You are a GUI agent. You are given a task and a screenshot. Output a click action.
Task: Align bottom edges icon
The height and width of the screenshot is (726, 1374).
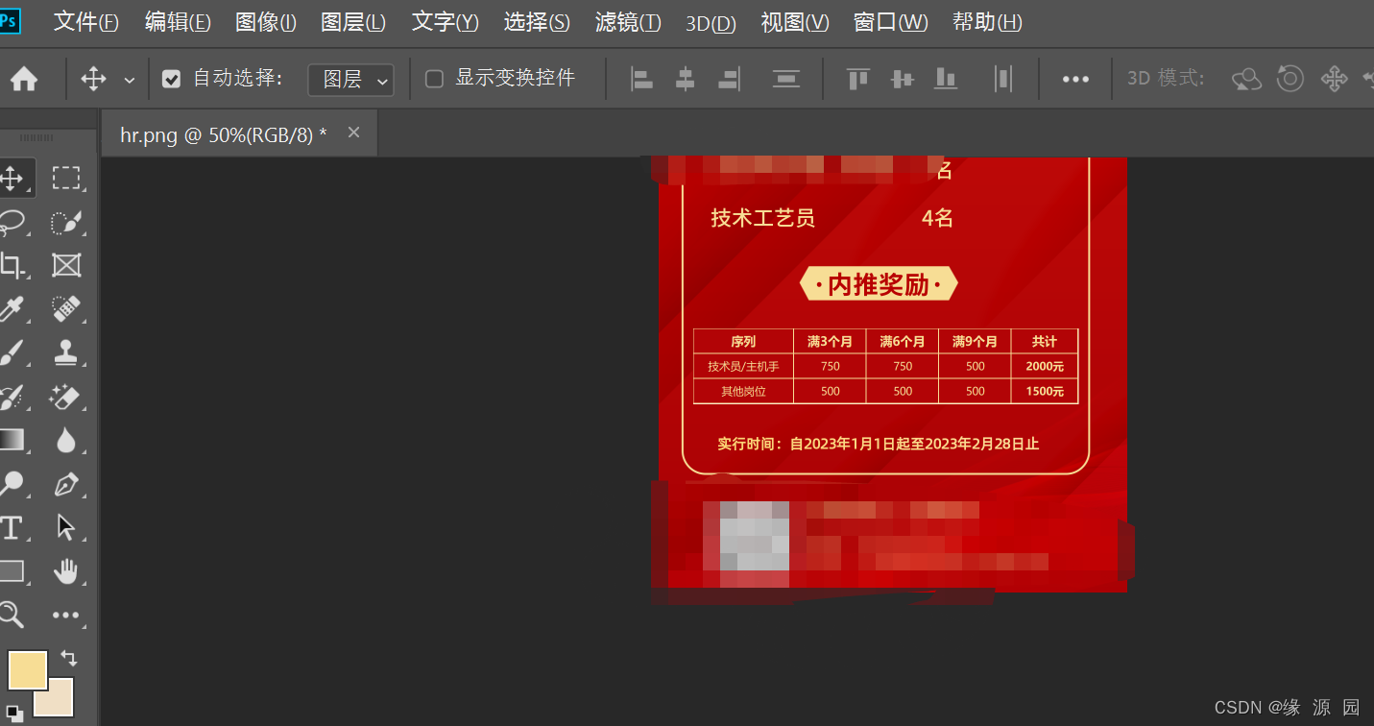click(947, 79)
